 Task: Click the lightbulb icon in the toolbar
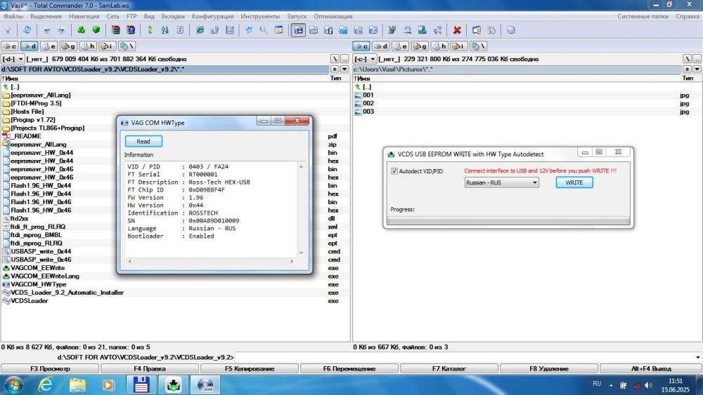(x=8, y=30)
